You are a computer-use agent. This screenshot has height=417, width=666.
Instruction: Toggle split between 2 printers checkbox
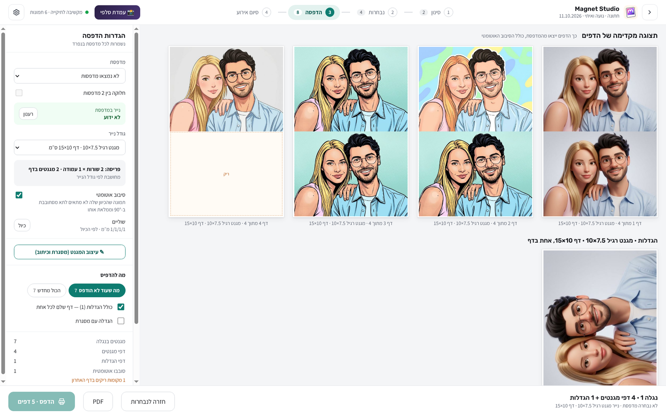[19, 93]
